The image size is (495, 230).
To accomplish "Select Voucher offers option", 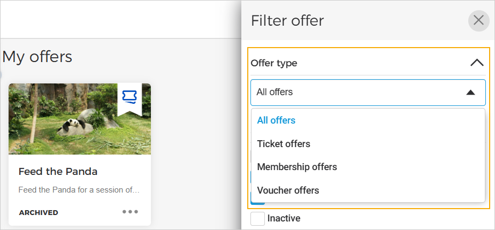I will (x=288, y=190).
